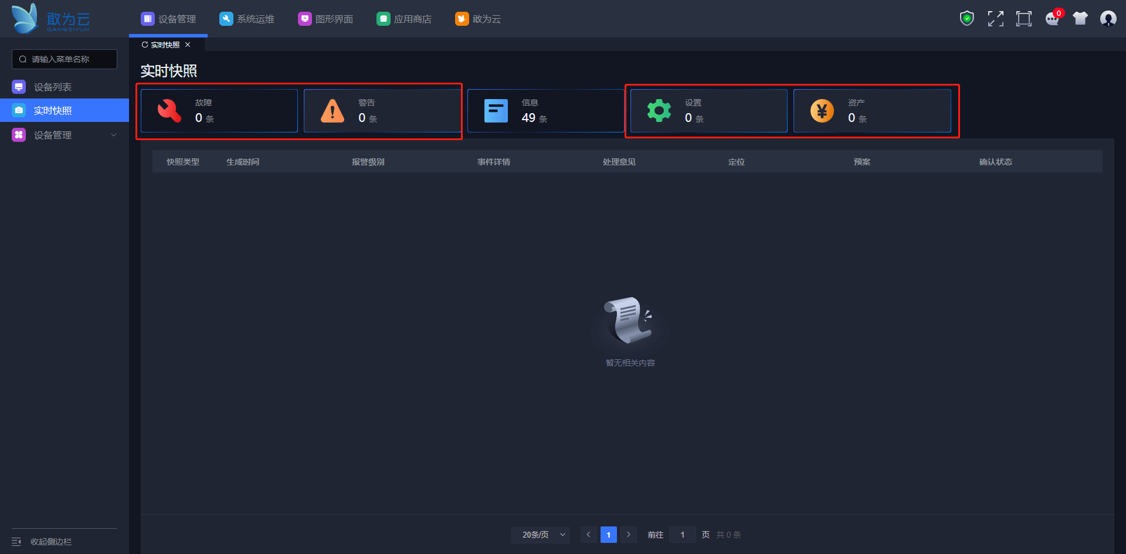Click the green security shield icon
The image size is (1126, 554).
[x=967, y=19]
